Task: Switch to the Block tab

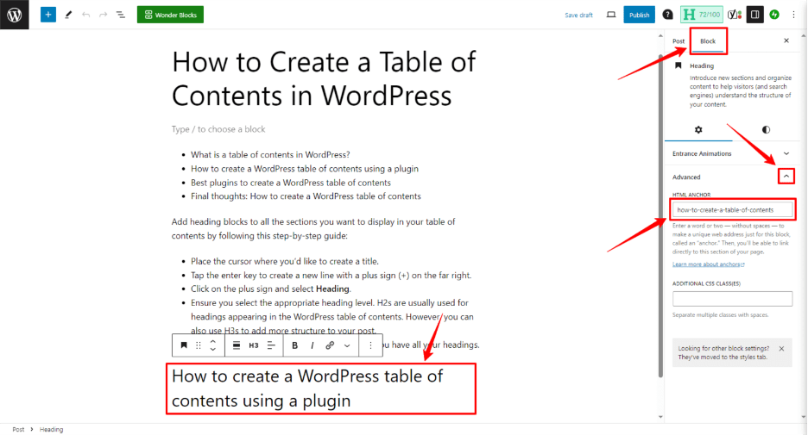Action: (x=708, y=41)
